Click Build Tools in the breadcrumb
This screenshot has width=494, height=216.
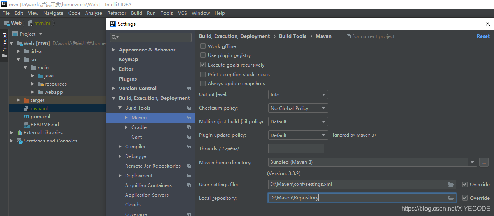click(x=293, y=36)
